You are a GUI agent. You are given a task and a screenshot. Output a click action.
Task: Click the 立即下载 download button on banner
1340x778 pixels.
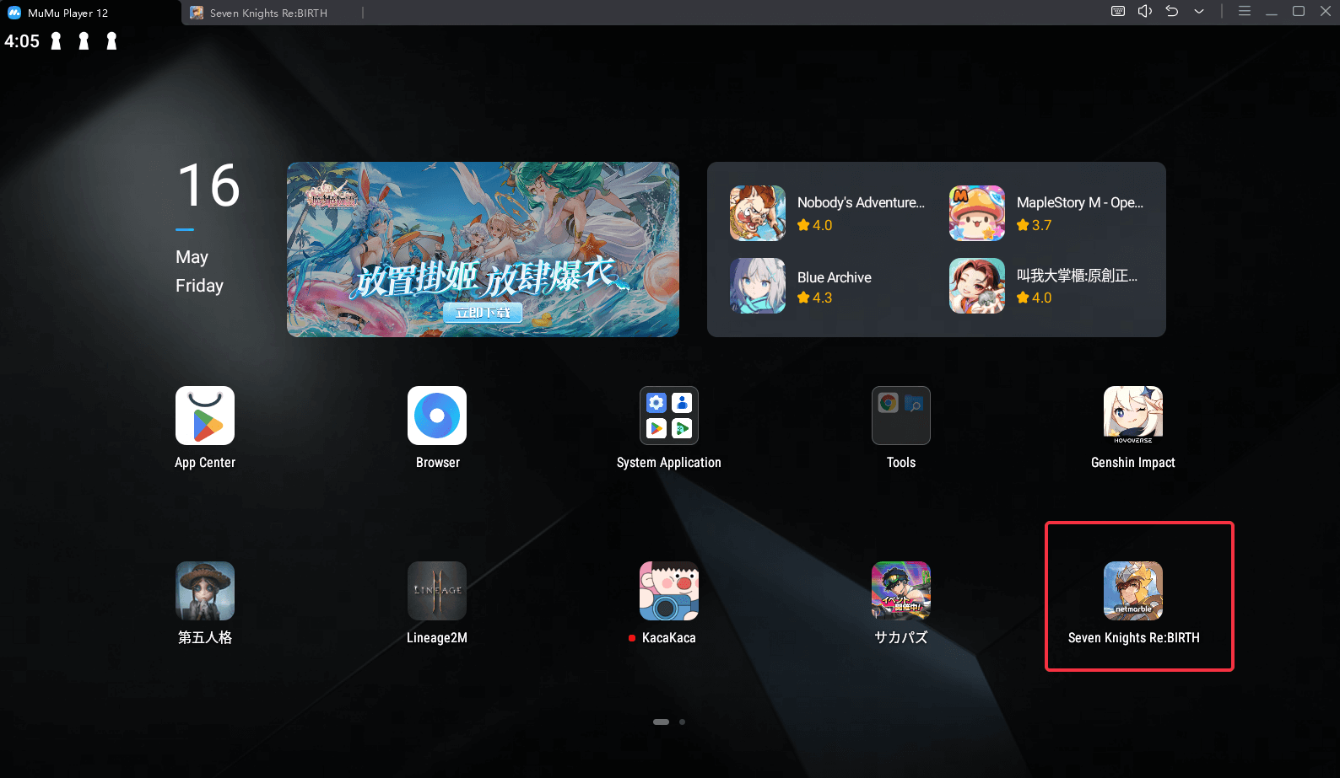pos(483,313)
